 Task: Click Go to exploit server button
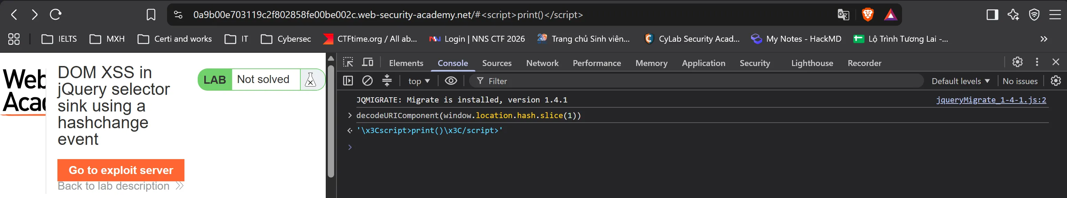(121, 170)
